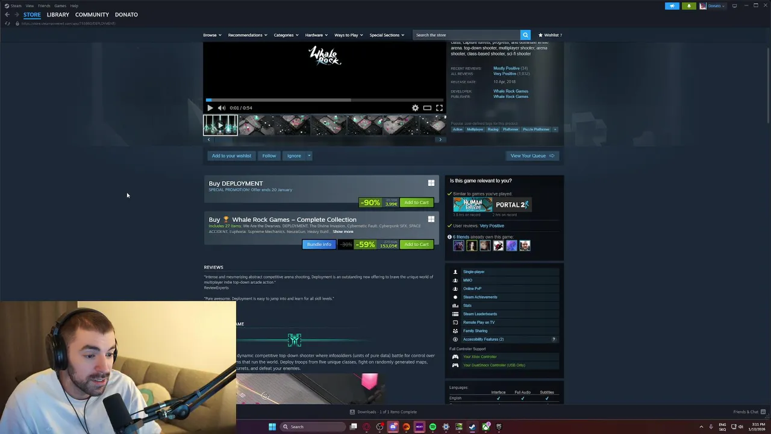Open Friends & Chat
Image resolution: width=771 pixels, height=434 pixels.
point(749,412)
